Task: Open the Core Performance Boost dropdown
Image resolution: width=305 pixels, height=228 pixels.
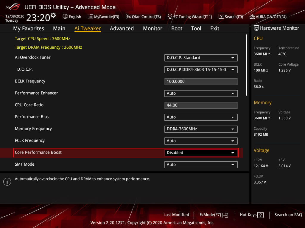Action: 201,153
